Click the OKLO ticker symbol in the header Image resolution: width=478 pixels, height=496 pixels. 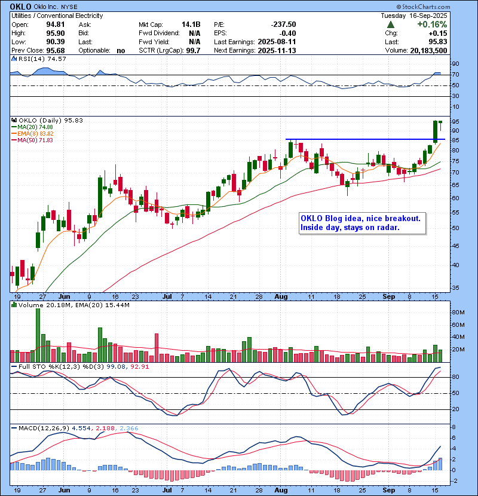point(20,7)
